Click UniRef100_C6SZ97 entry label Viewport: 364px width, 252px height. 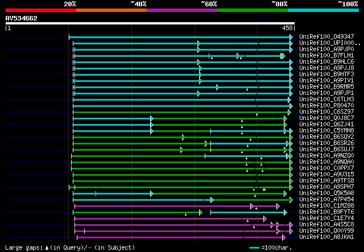pyautogui.click(x=326, y=112)
